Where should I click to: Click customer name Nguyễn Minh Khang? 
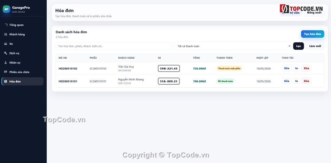[131, 80]
